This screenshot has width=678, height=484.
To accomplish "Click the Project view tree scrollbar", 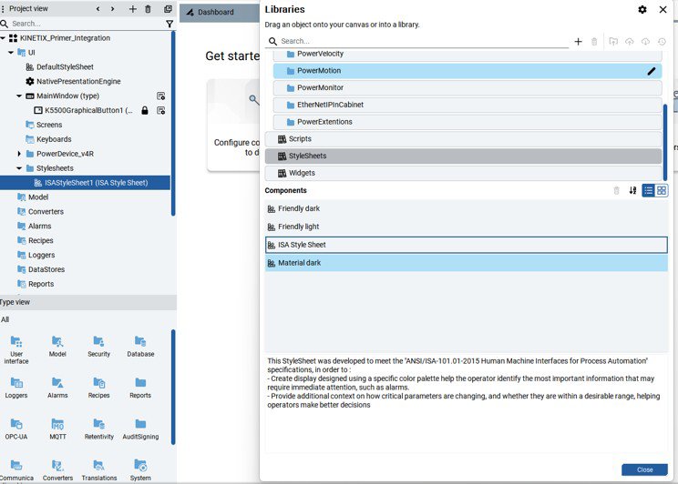I will point(173,124).
